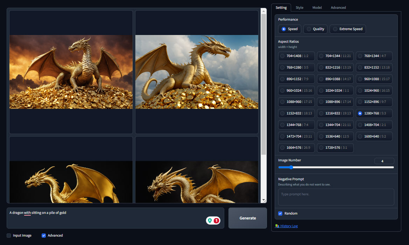Choose 1024×960 16:15 aspect ratio
The image size is (409, 245).
click(x=374, y=90)
